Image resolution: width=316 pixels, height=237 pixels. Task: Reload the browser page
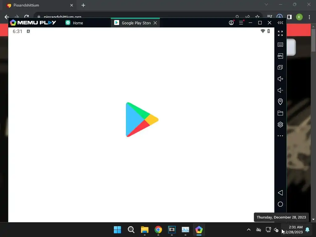tap(27, 17)
